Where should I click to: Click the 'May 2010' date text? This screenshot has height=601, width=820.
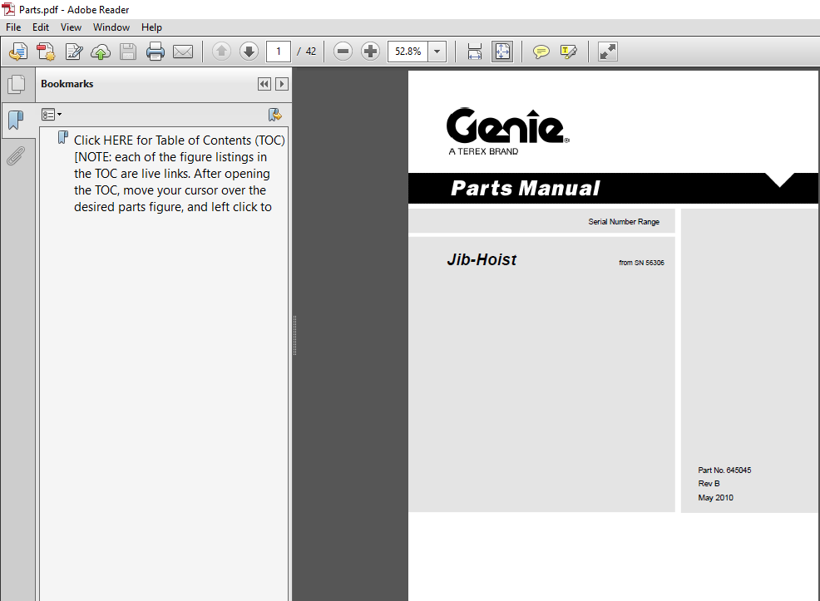tap(715, 498)
